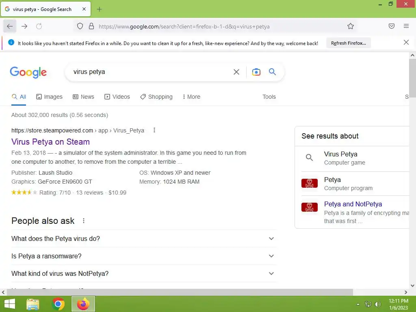The image size is (416, 312).
Task: Go forward with Firefox forward arrow
Action: tap(24, 26)
